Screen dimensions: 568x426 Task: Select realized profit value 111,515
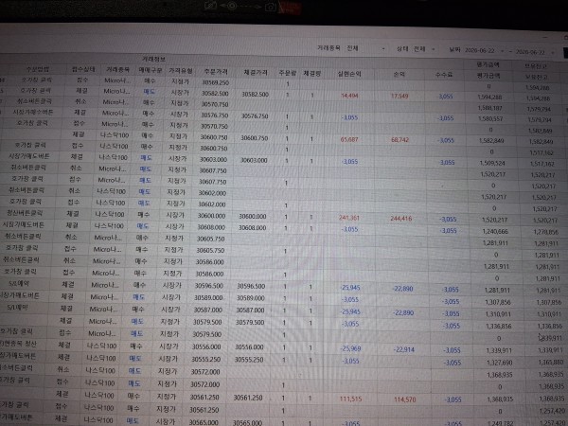click(350, 399)
